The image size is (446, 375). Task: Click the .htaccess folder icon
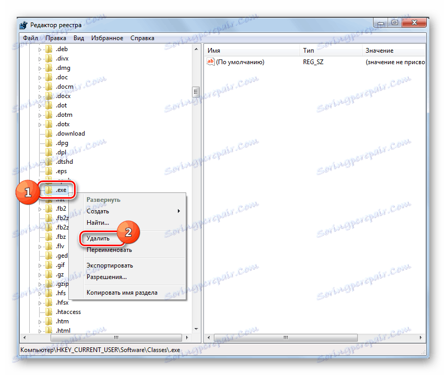[49, 311]
